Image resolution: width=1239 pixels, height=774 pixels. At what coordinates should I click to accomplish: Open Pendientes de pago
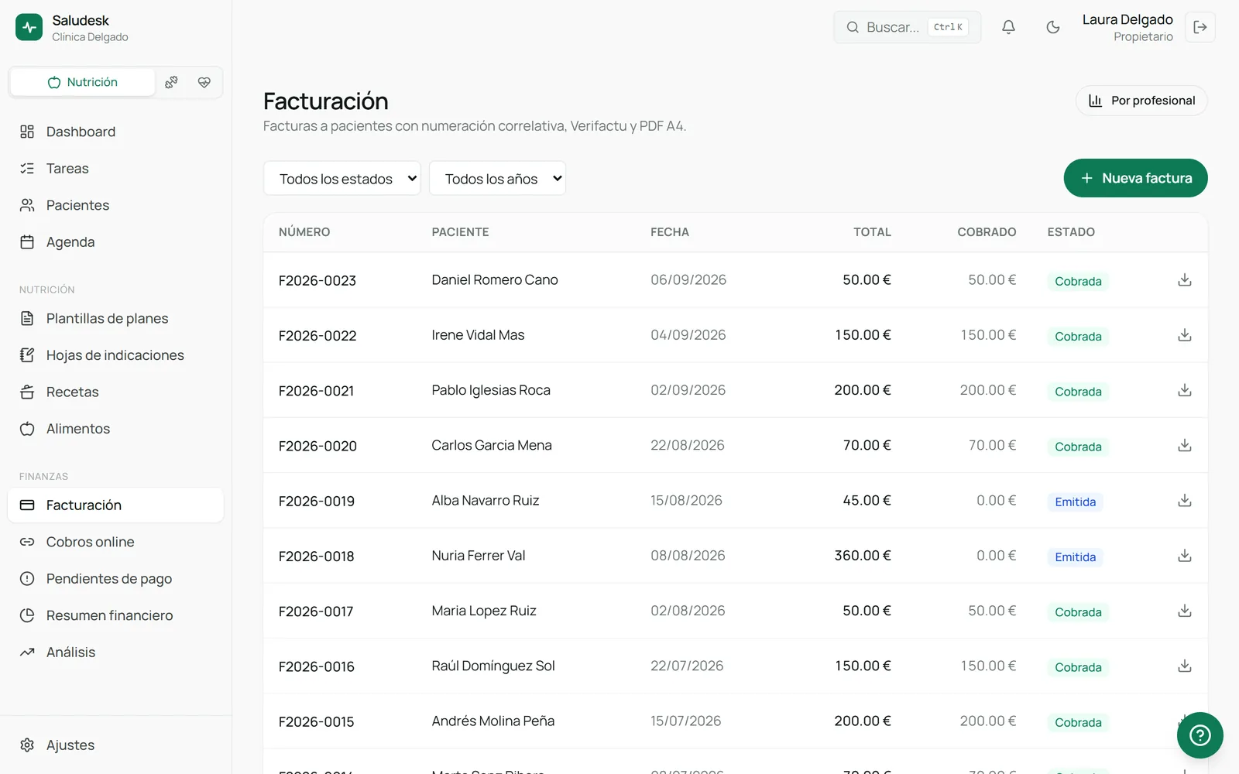point(116,578)
